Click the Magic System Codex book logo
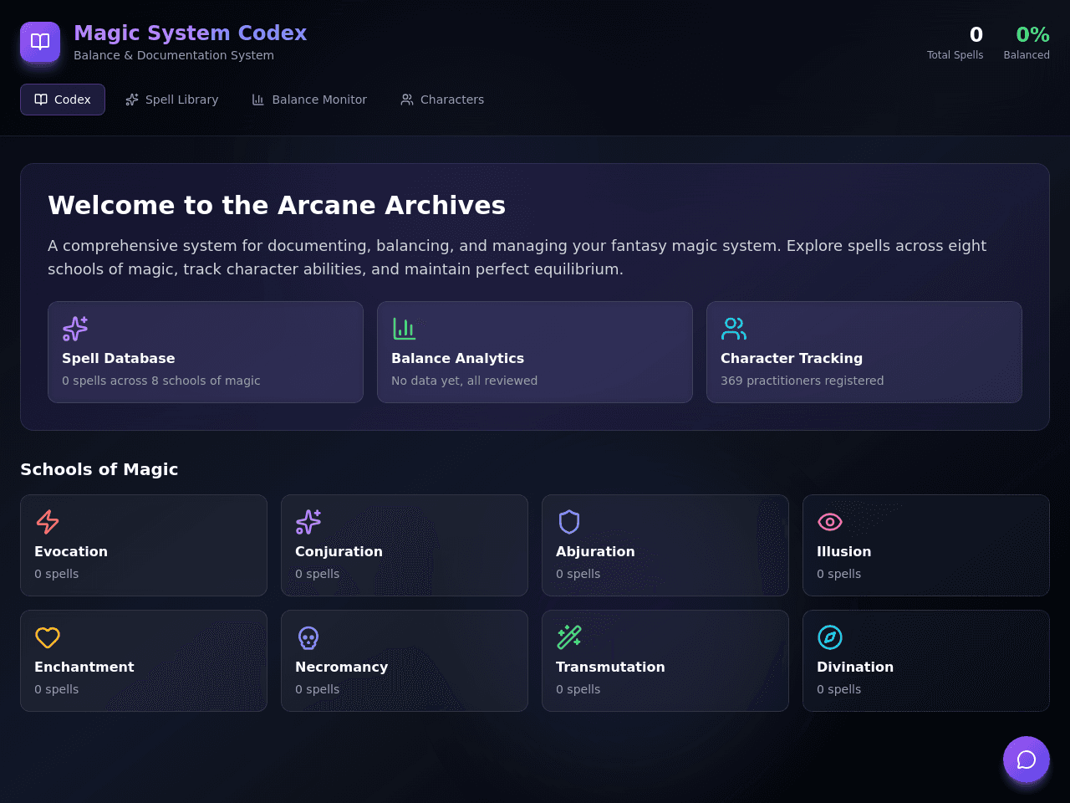This screenshot has width=1070, height=803. point(40,42)
